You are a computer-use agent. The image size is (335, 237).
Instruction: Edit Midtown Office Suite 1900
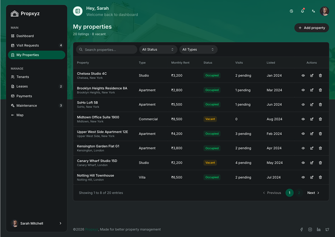312,119
